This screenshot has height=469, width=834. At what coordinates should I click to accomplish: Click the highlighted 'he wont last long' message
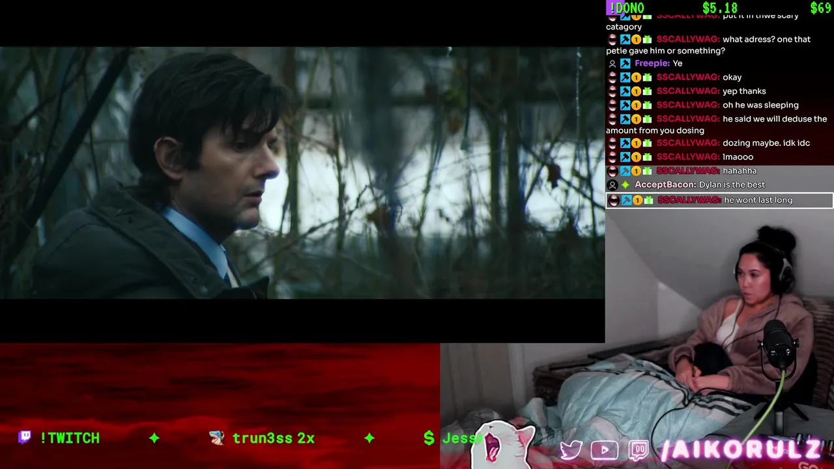click(719, 201)
